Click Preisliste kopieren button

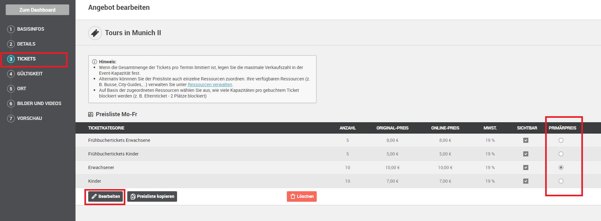152,196
